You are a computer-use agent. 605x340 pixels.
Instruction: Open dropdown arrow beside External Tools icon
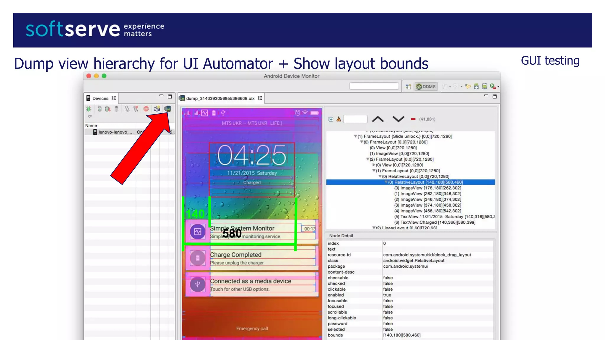(x=498, y=87)
